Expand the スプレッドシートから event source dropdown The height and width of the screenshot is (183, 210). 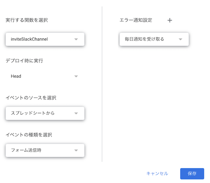click(45, 113)
